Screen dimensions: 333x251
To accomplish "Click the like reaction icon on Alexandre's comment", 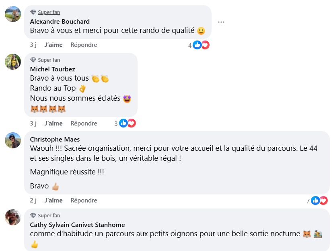I will [197, 45].
